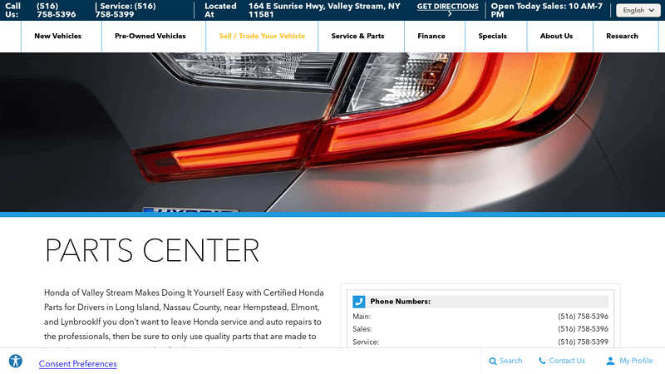Click the 164 E Sunrise Hwy address
The height and width of the screenshot is (374, 665).
click(x=324, y=10)
